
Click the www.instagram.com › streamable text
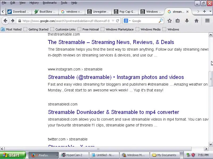(75, 69)
